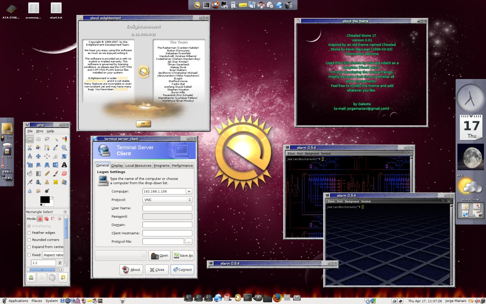Select GIMP Clone stamp tool
This screenshot has height=304, width=486.
[x=47, y=182]
